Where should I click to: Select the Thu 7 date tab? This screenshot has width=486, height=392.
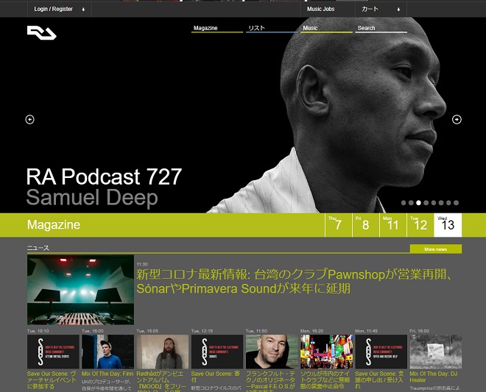tap(338, 225)
